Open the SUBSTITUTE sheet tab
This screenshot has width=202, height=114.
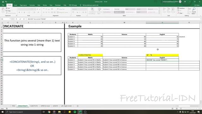click(34, 106)
